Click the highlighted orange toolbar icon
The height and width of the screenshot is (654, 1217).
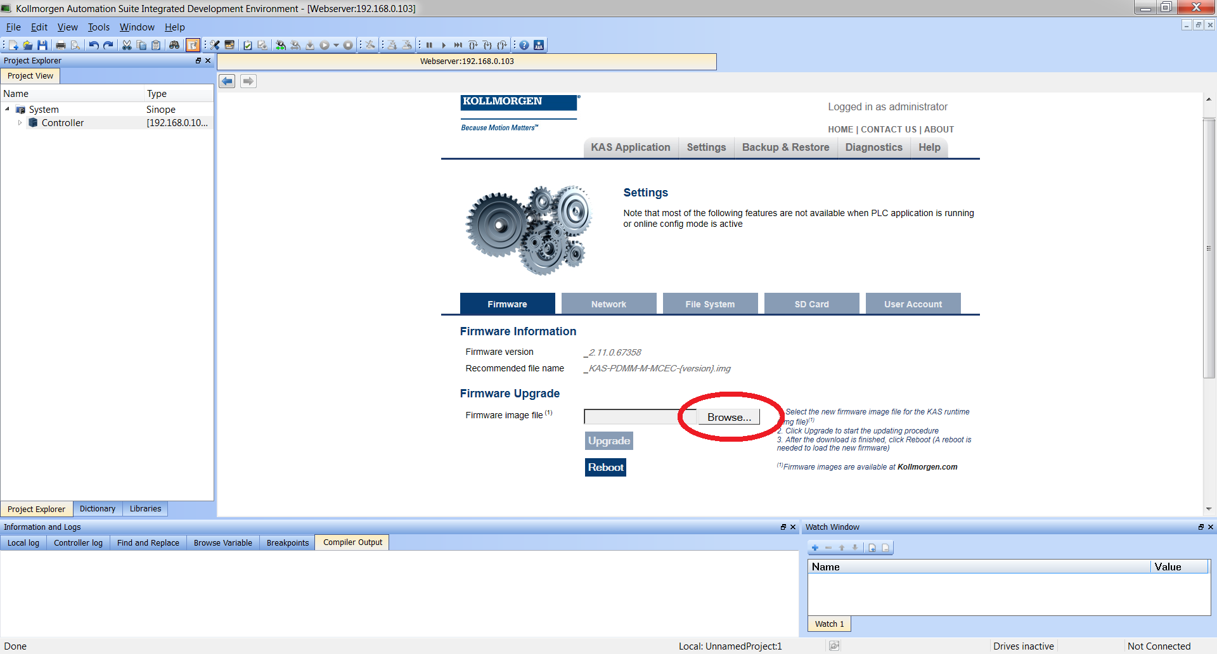tap(193, 45)
